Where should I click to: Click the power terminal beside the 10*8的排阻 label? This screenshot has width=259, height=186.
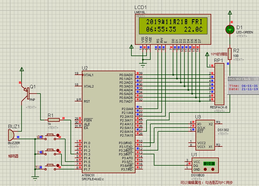(207, 54)
